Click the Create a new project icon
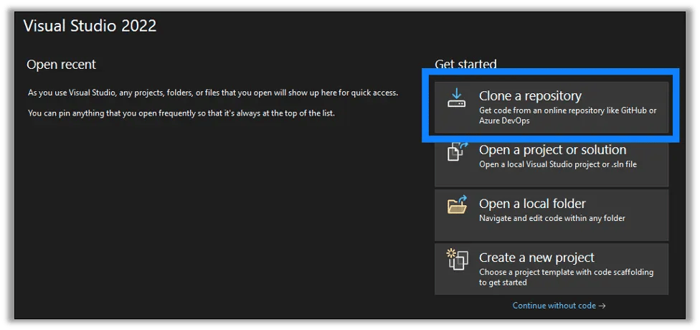Screen dimensions: 700x330 pos(457,260)
